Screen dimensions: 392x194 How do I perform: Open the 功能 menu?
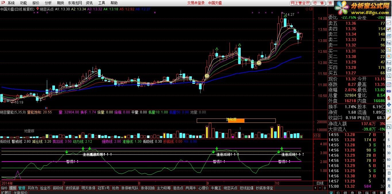pos(23,3)
